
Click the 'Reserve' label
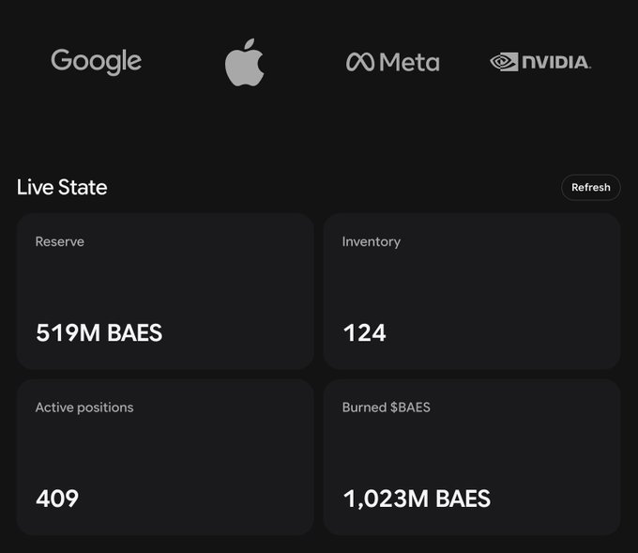point(60,241)
